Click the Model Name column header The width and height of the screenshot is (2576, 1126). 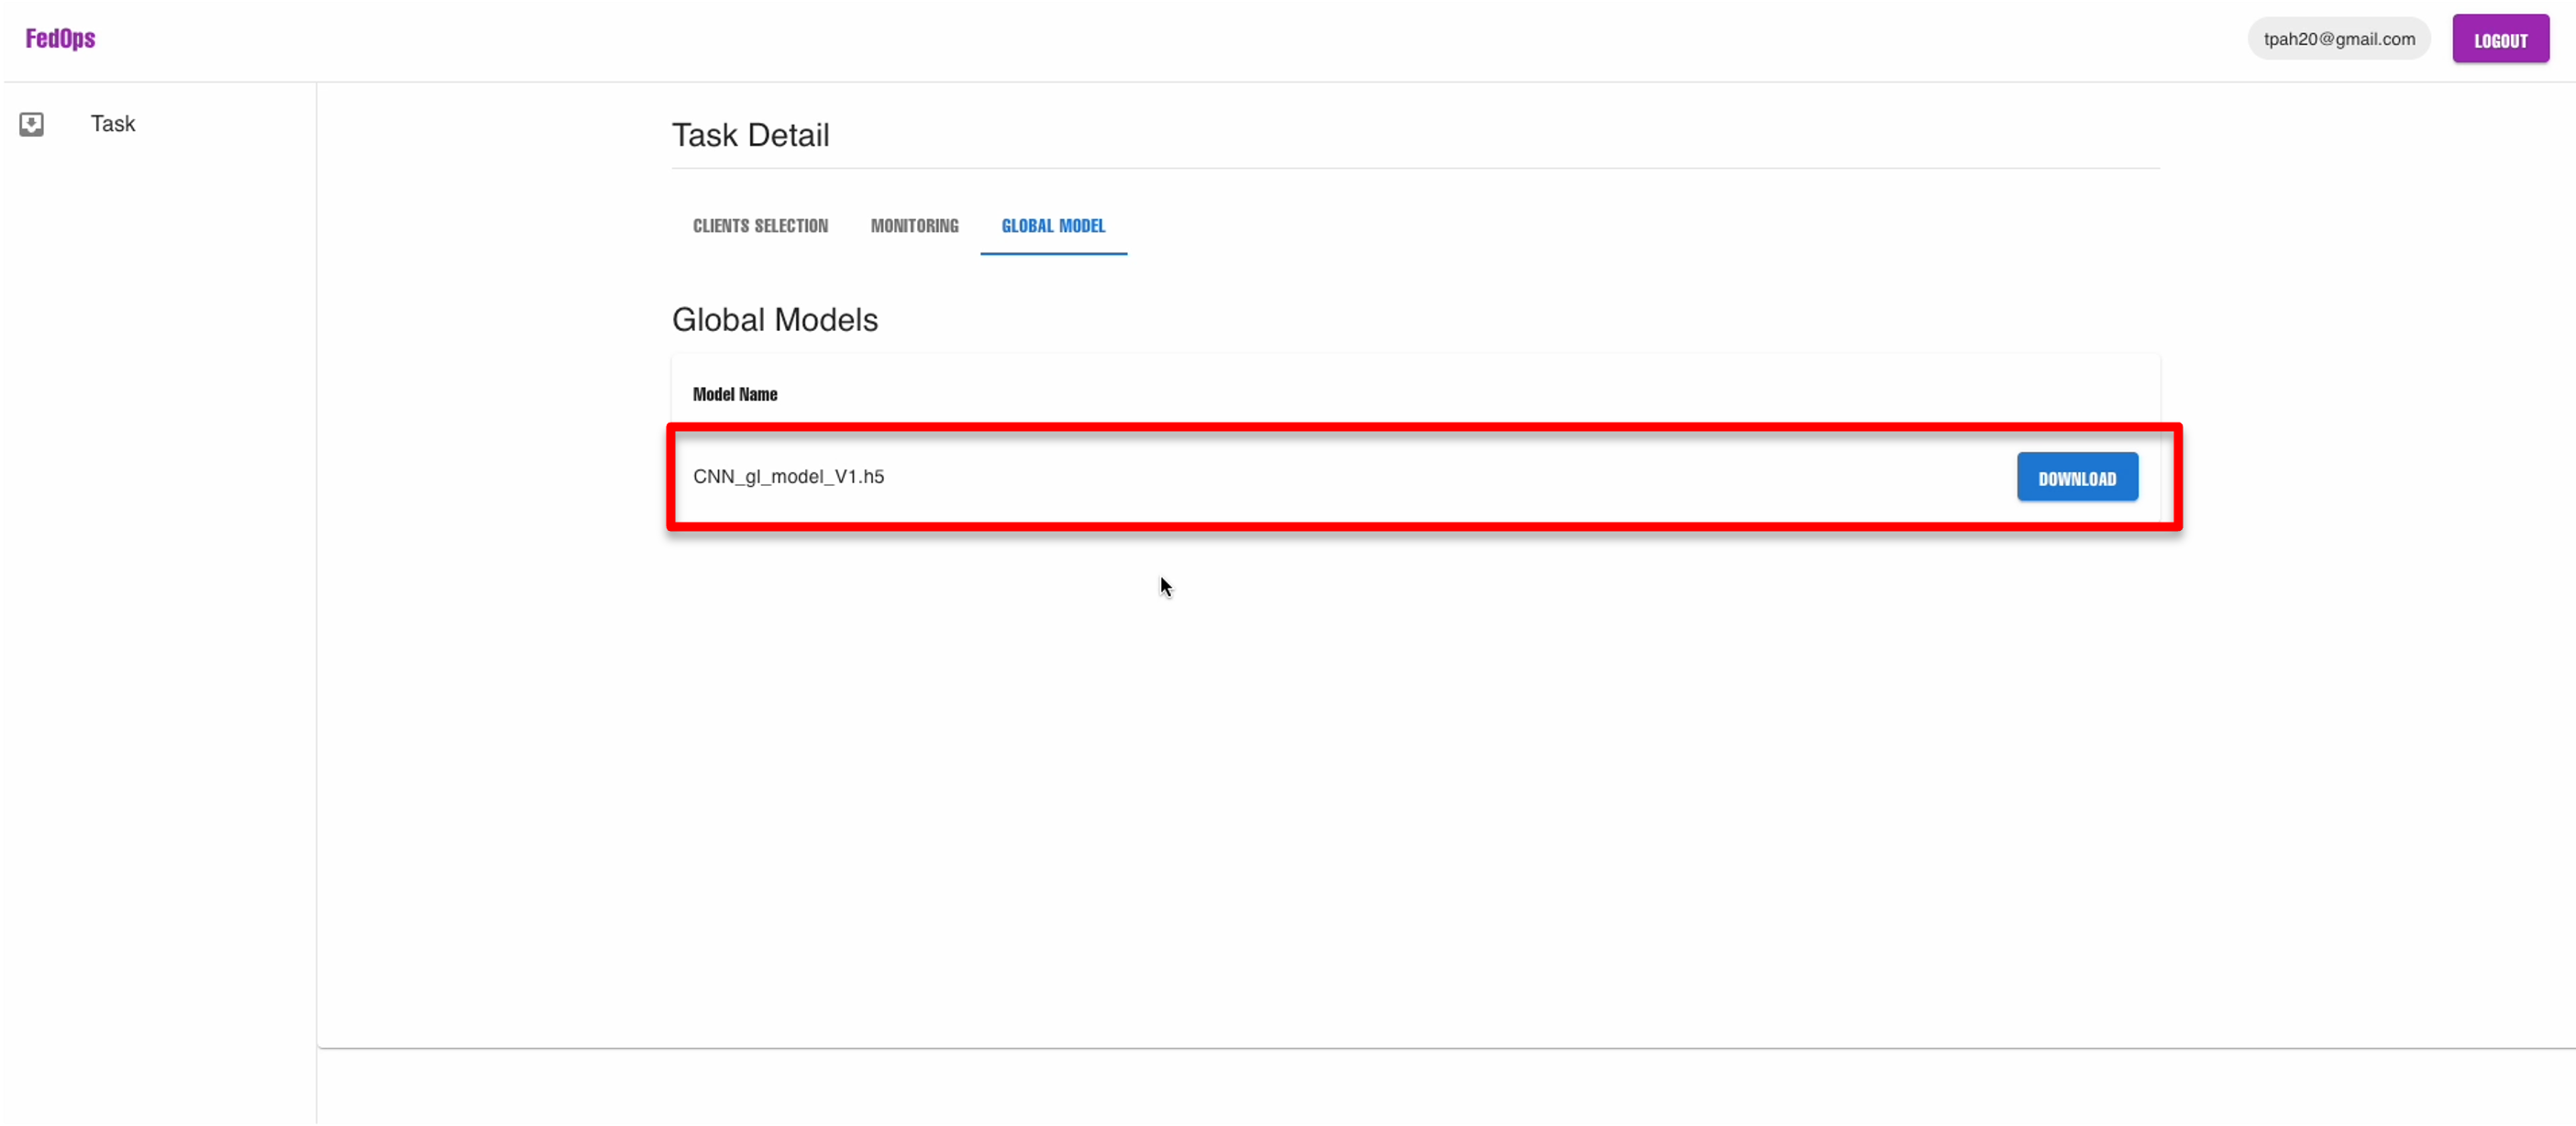[x=734, y=395]
